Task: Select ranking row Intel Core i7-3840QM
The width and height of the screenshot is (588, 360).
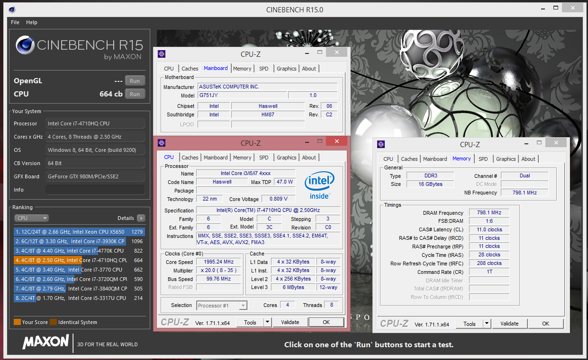Action: pos(79,289)
